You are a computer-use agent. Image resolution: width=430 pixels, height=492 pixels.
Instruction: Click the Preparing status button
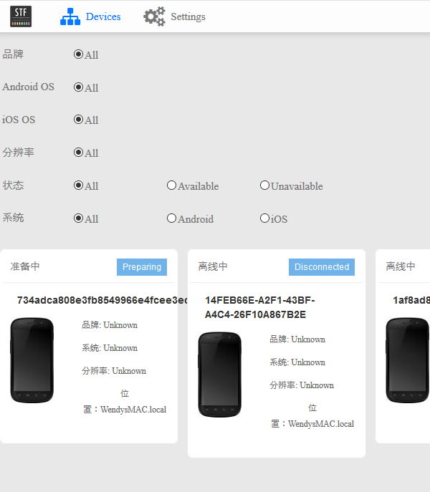(142, 267)
